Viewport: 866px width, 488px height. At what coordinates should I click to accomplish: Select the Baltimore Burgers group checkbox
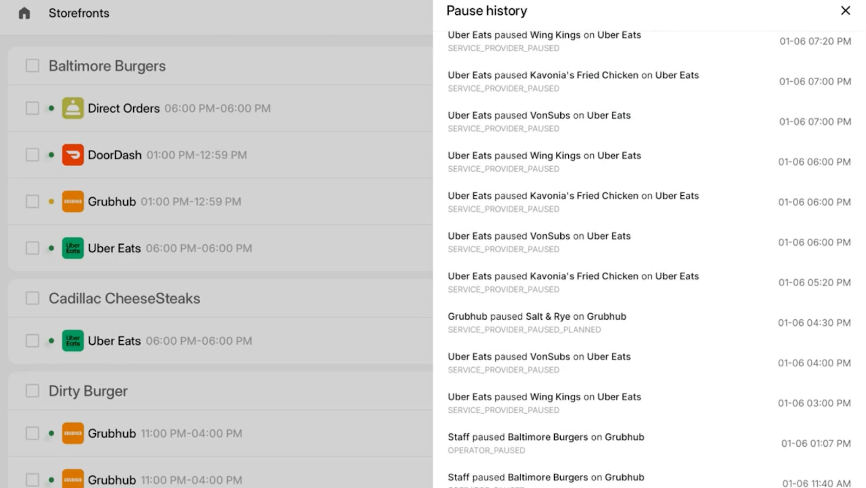(x=32, y=66)
